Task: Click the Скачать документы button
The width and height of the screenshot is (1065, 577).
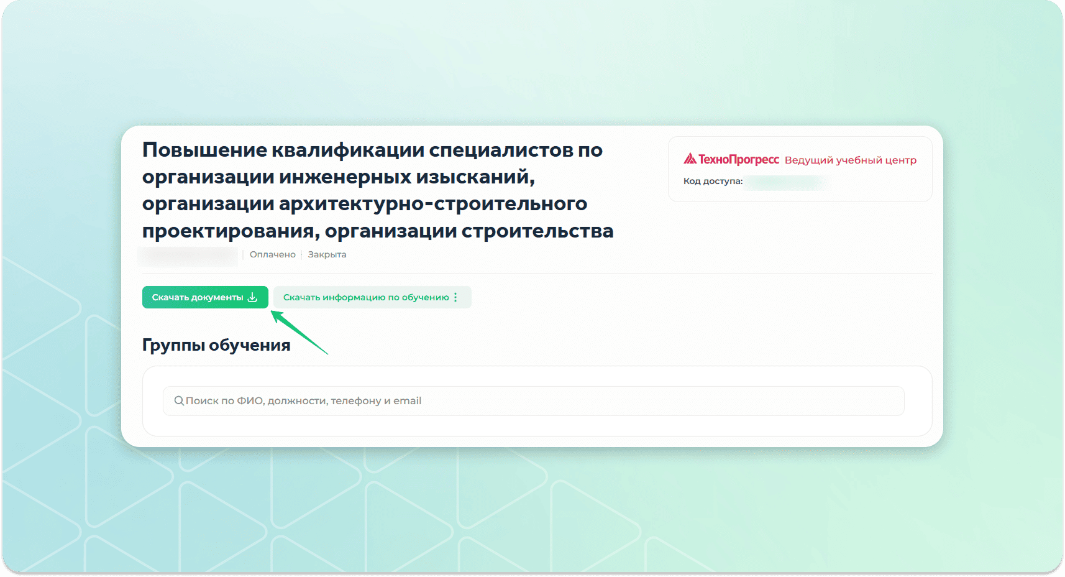Action: pos(205,297)
